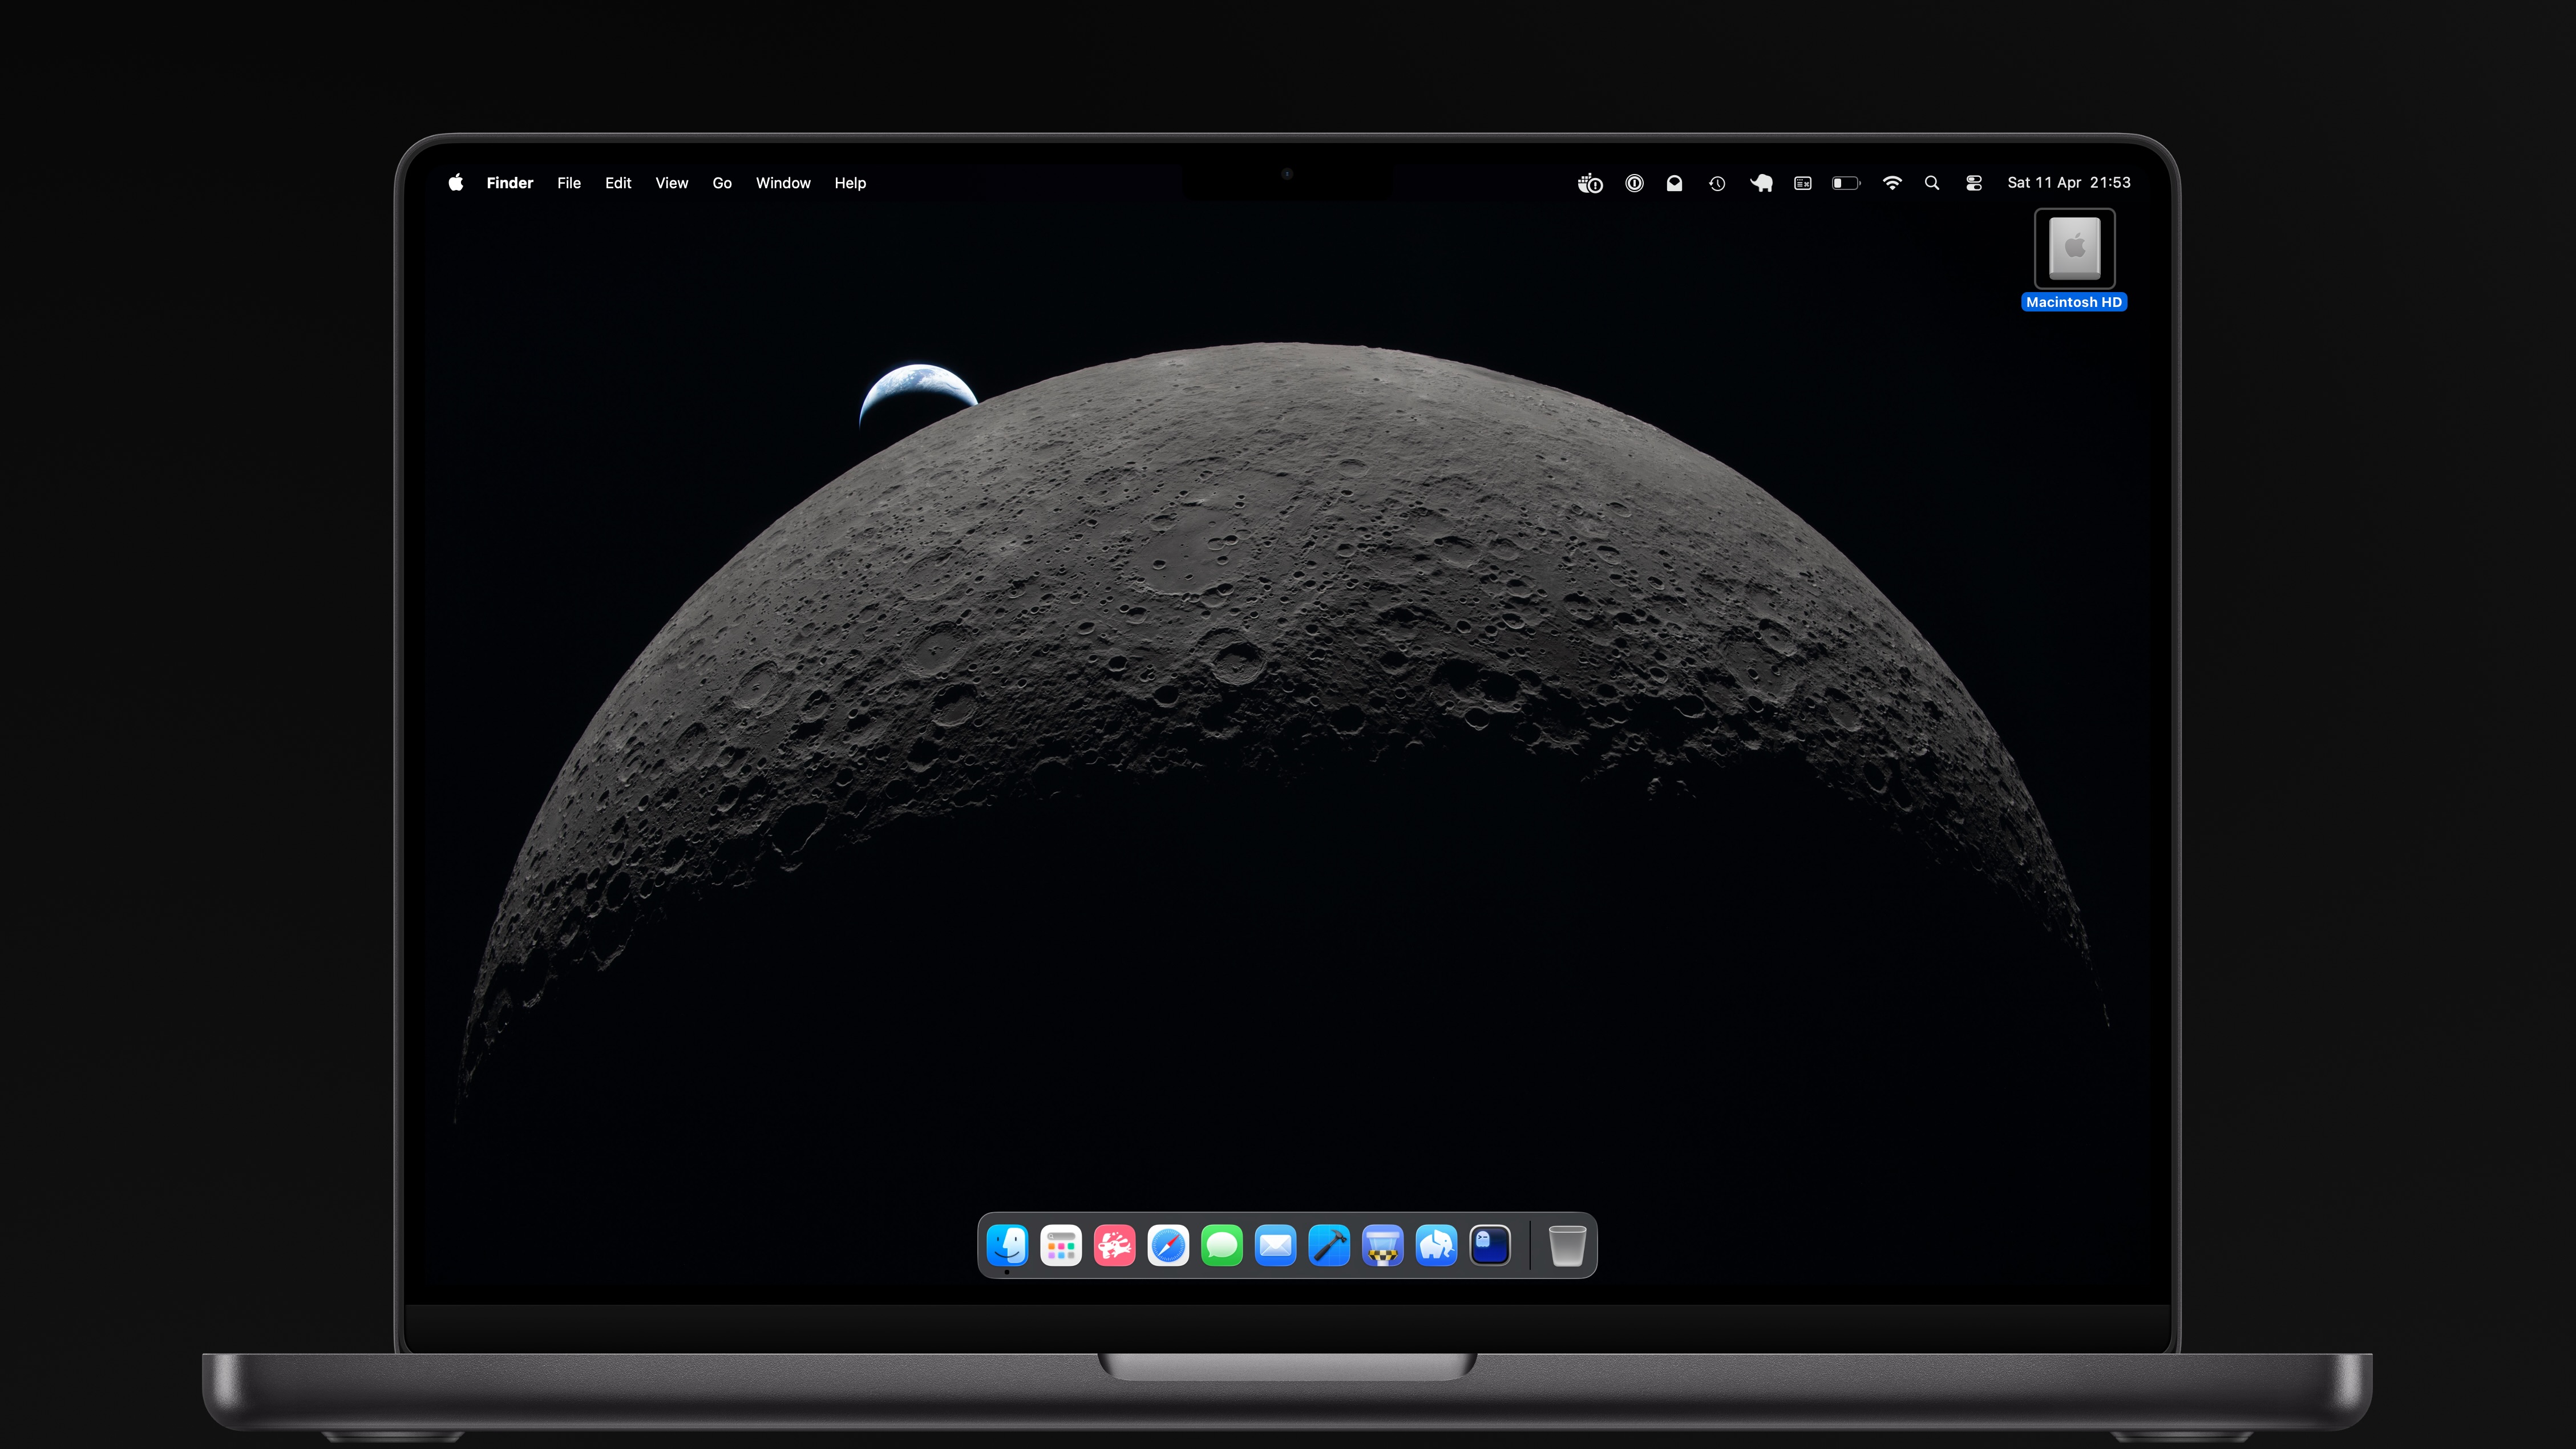Open the Docker menu bar icon
2576x1449 pixels.
1590,183
